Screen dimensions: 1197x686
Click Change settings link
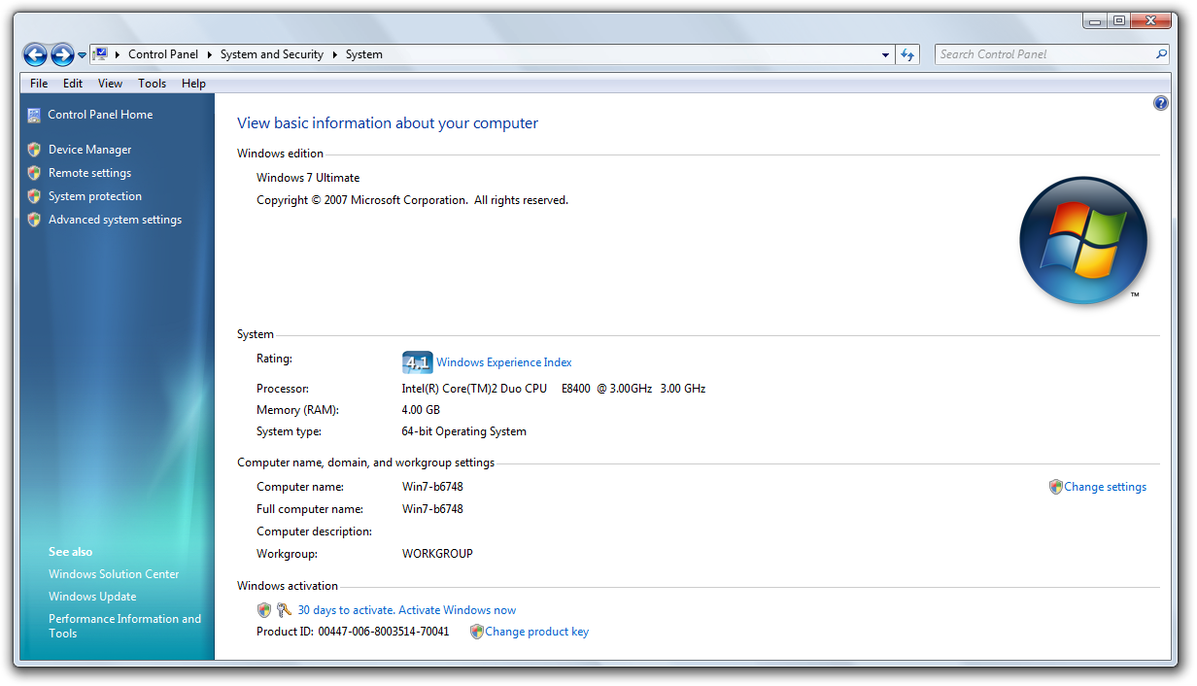click(1106, 487)
